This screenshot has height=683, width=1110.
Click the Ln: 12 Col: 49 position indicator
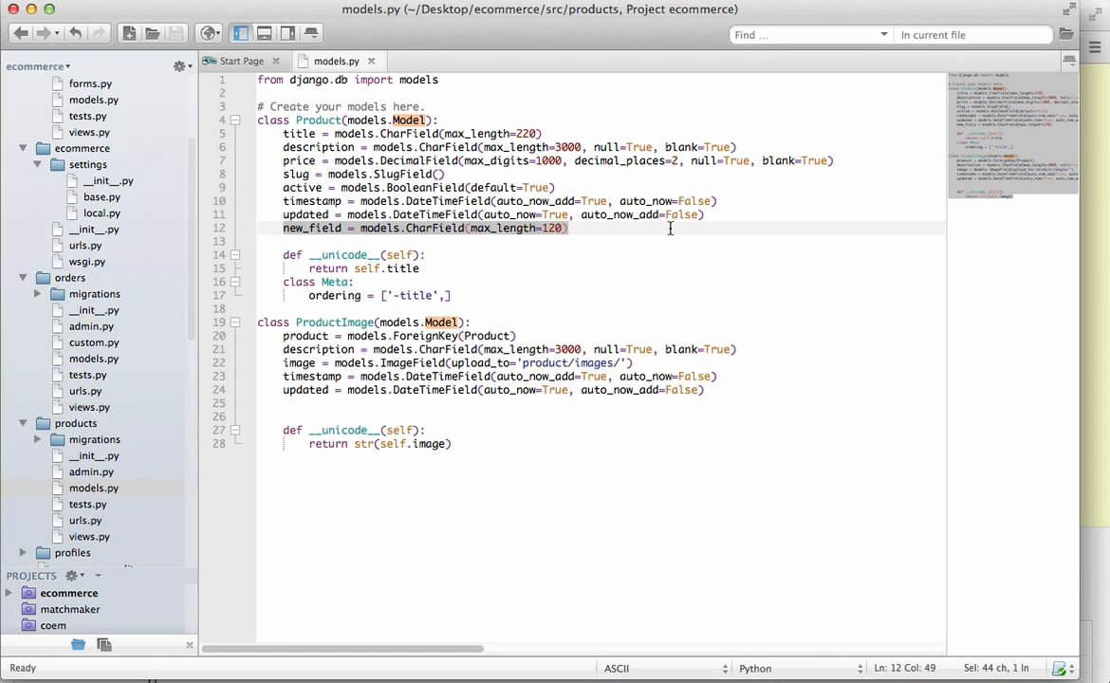tap(905, 668)
